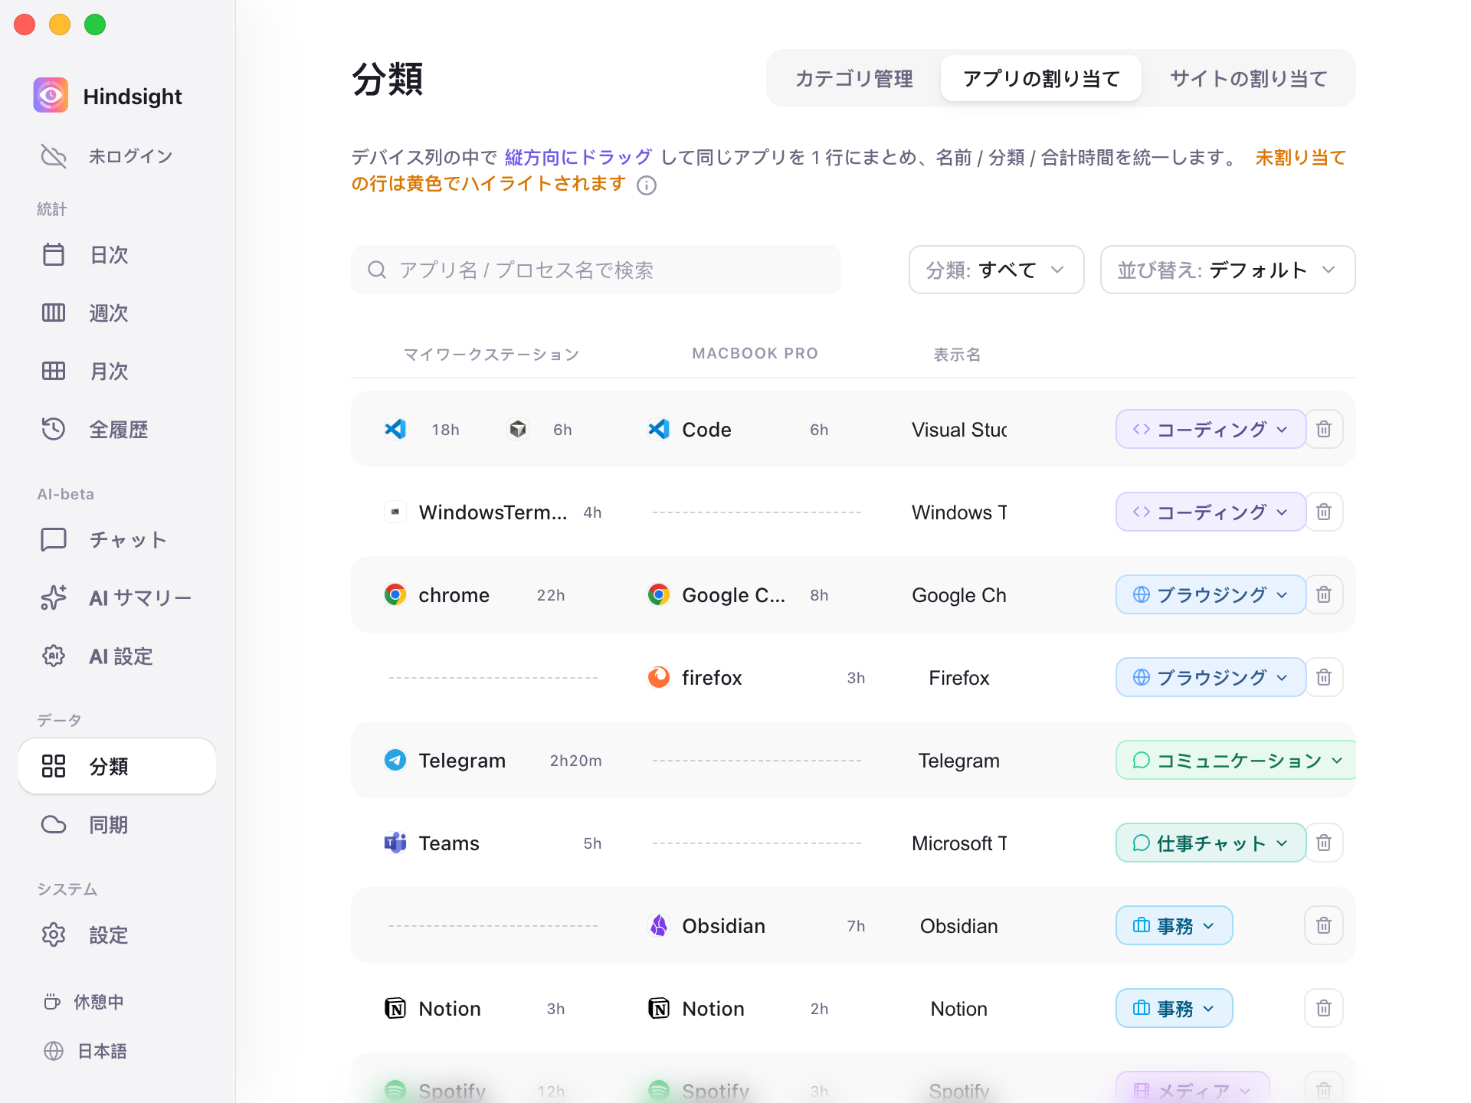1471x1103 pixels.
Task: Open 全履歴 history in sidebar
Action: tap(117, 429)
